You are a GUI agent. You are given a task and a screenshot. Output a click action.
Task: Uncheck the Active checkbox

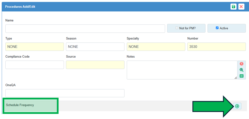click(x=217, y=28)
